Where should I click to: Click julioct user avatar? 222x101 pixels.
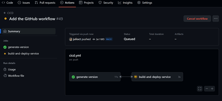click(x=71, y=39)
